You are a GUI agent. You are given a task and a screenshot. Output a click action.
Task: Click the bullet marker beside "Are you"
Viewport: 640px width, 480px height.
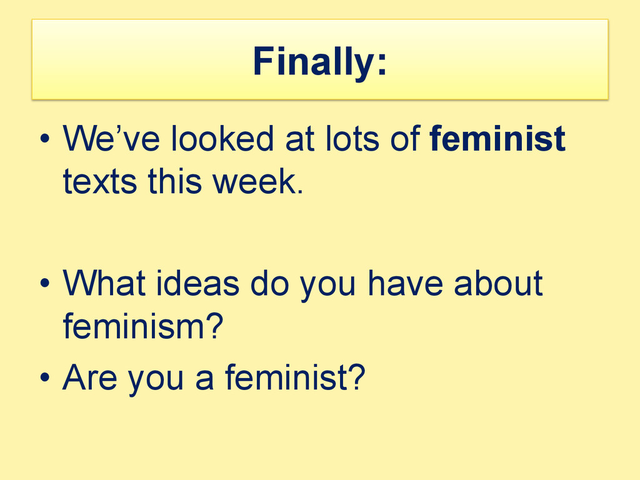click(x=45, y=376)
